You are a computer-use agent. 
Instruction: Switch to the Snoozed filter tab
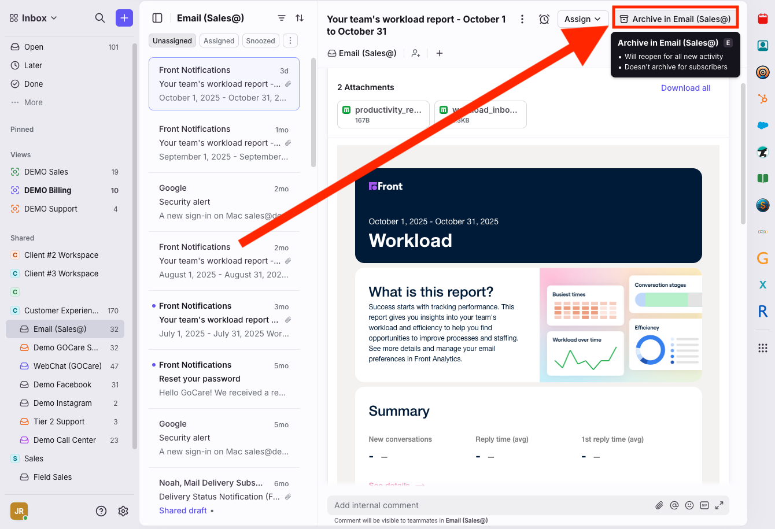(x=260, y=40)
